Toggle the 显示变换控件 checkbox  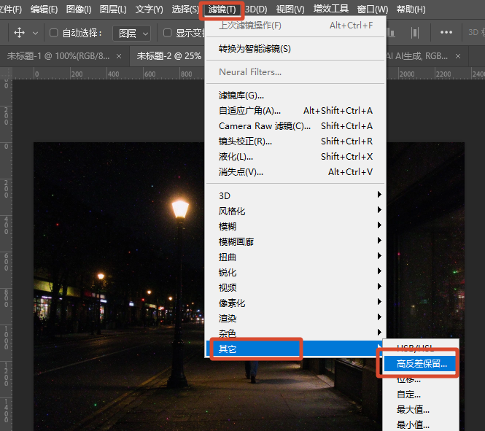pyautogui.click(x=167, y=33)
